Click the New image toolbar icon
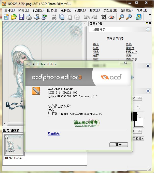 [x=6, y=17]
